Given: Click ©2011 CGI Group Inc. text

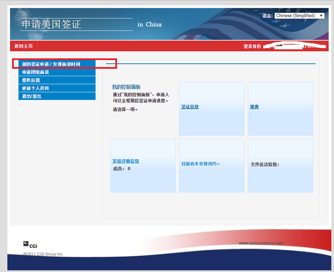Looking at the screenshot, I should (43, 254).
